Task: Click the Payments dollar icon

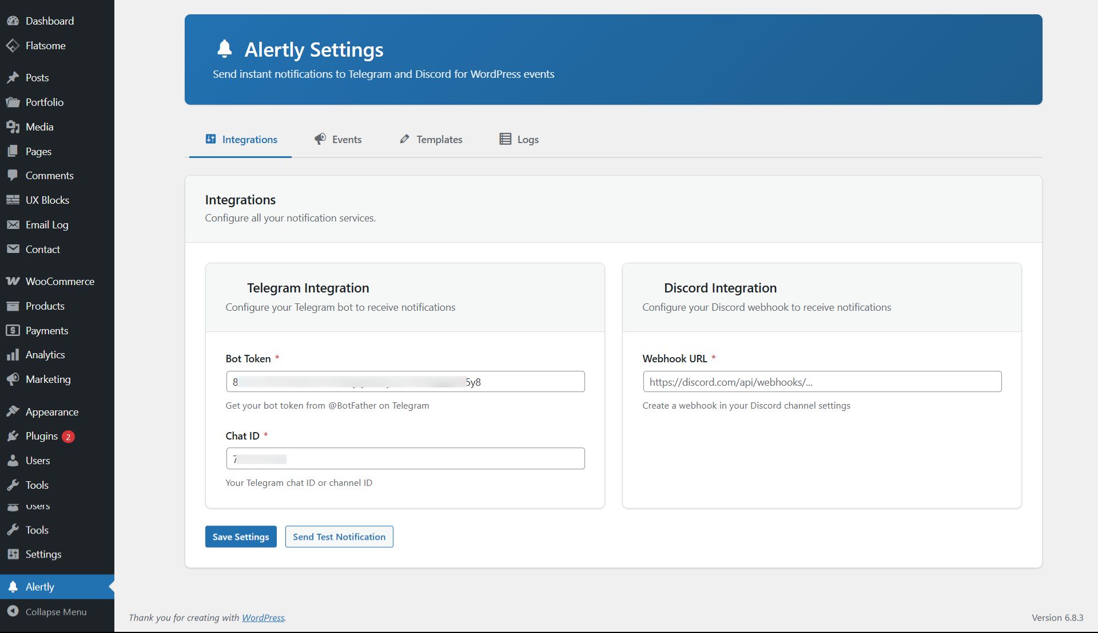Action: click(x=13, y=331)
